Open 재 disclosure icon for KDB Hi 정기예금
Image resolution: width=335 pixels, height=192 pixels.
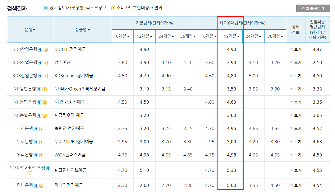tap(40, 50)
